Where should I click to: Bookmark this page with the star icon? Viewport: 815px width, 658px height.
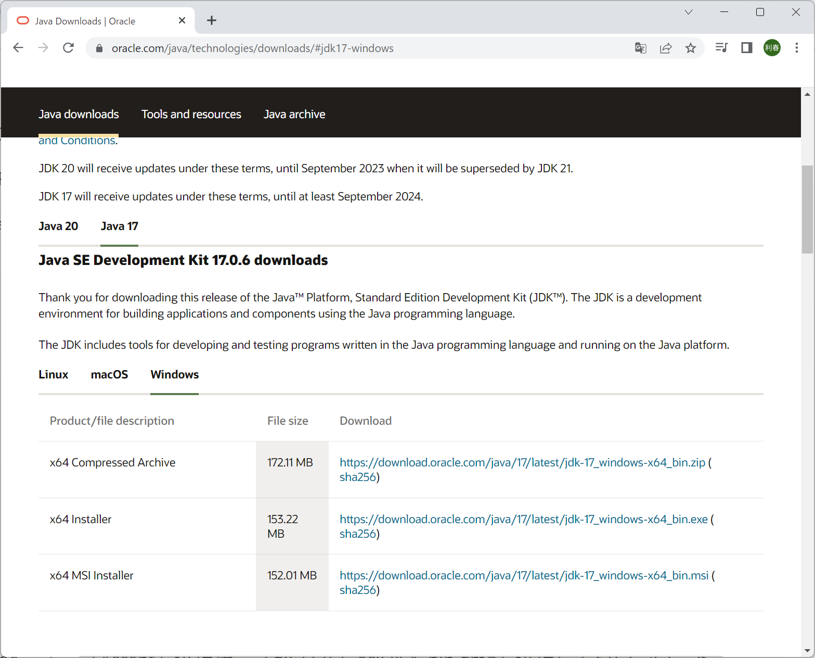click(x=690, y=48)
